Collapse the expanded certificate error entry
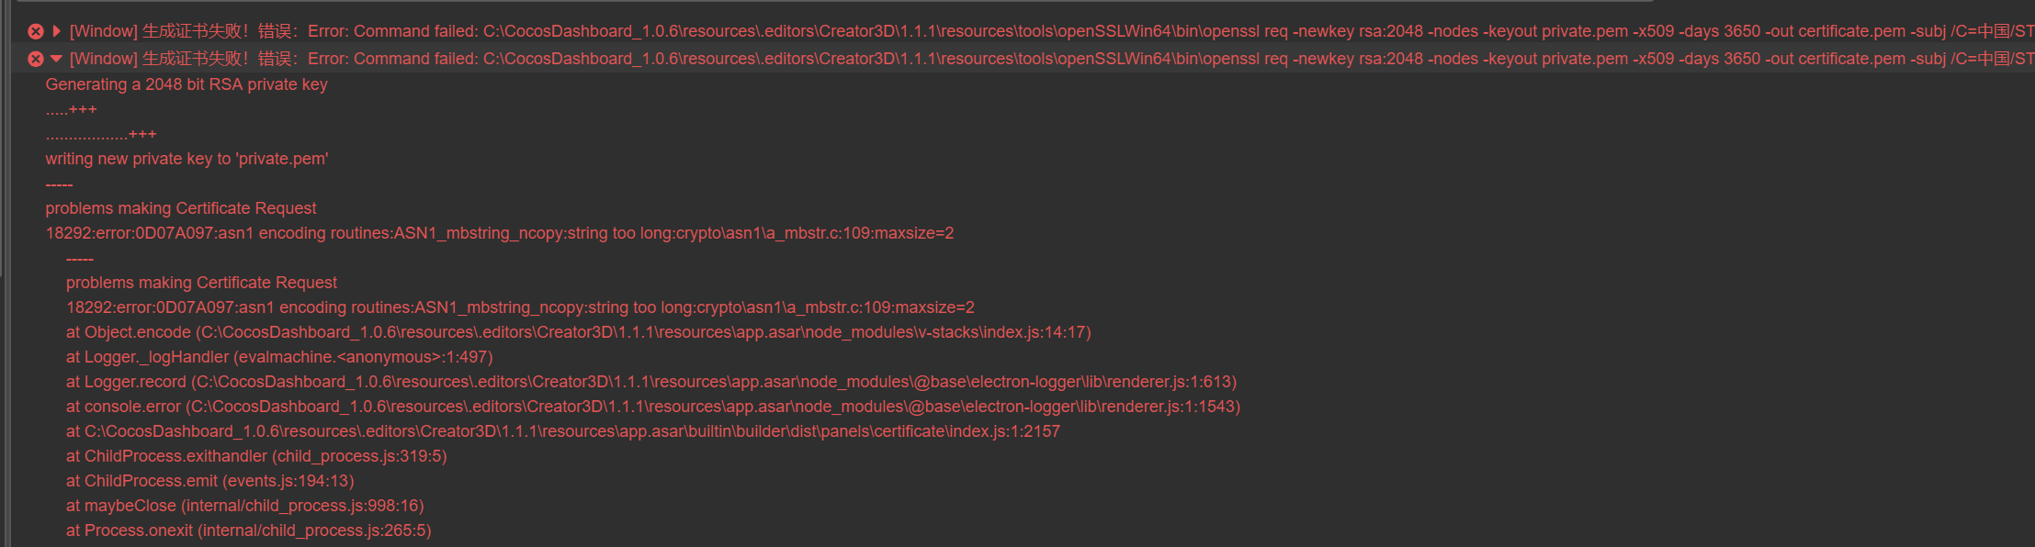 click(57, 59)
